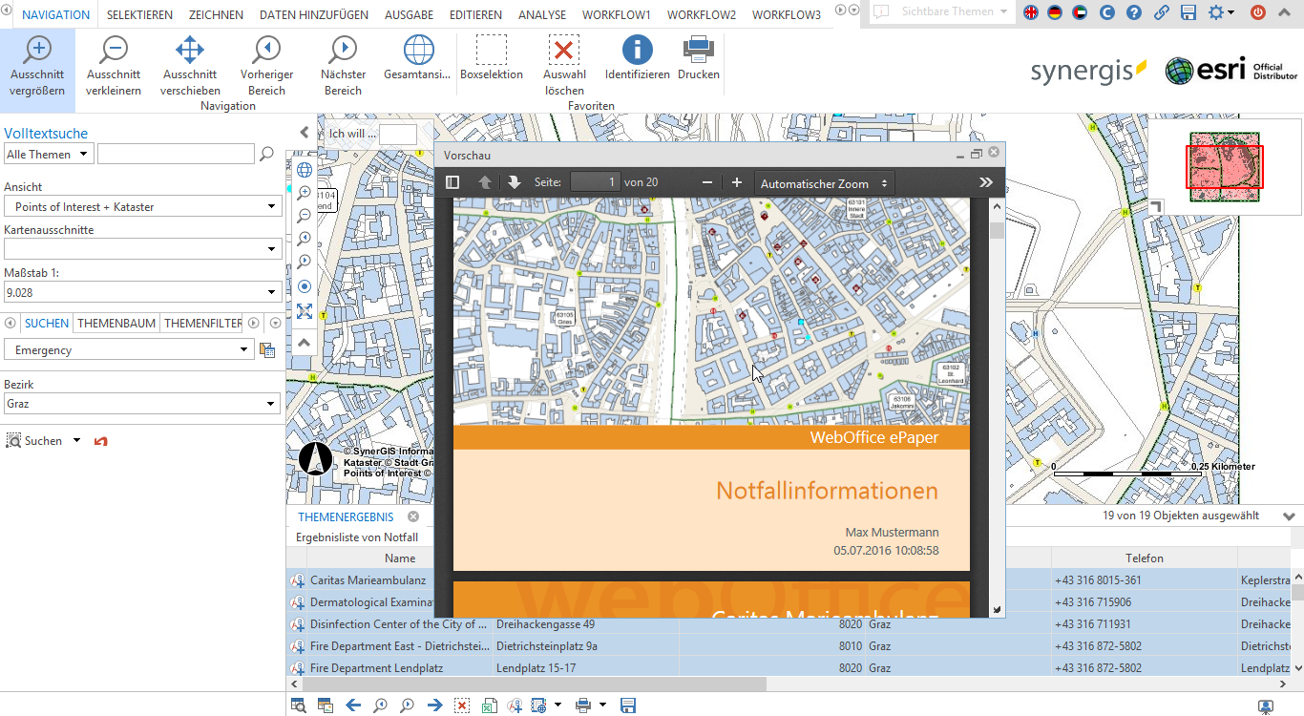Go to next page with the down arrow in Vorschau
This screenshot has height=716, width=1304.
click(x=513, y=181)
